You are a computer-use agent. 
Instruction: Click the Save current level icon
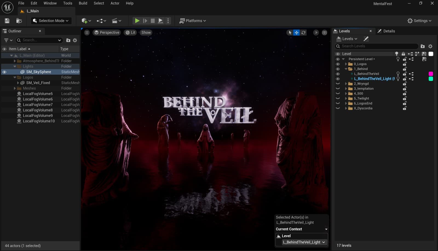click(7, 21)
